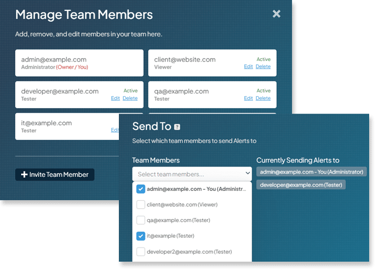
Task: Click the plus icon on Invite Team Member
Action: [x=24, y=175]
